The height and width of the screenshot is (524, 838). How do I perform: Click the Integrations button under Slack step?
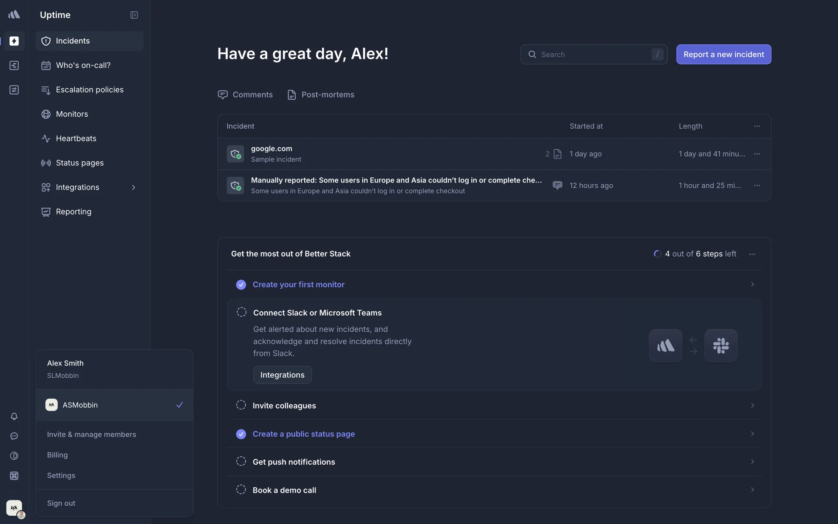(x=282, y=375)
